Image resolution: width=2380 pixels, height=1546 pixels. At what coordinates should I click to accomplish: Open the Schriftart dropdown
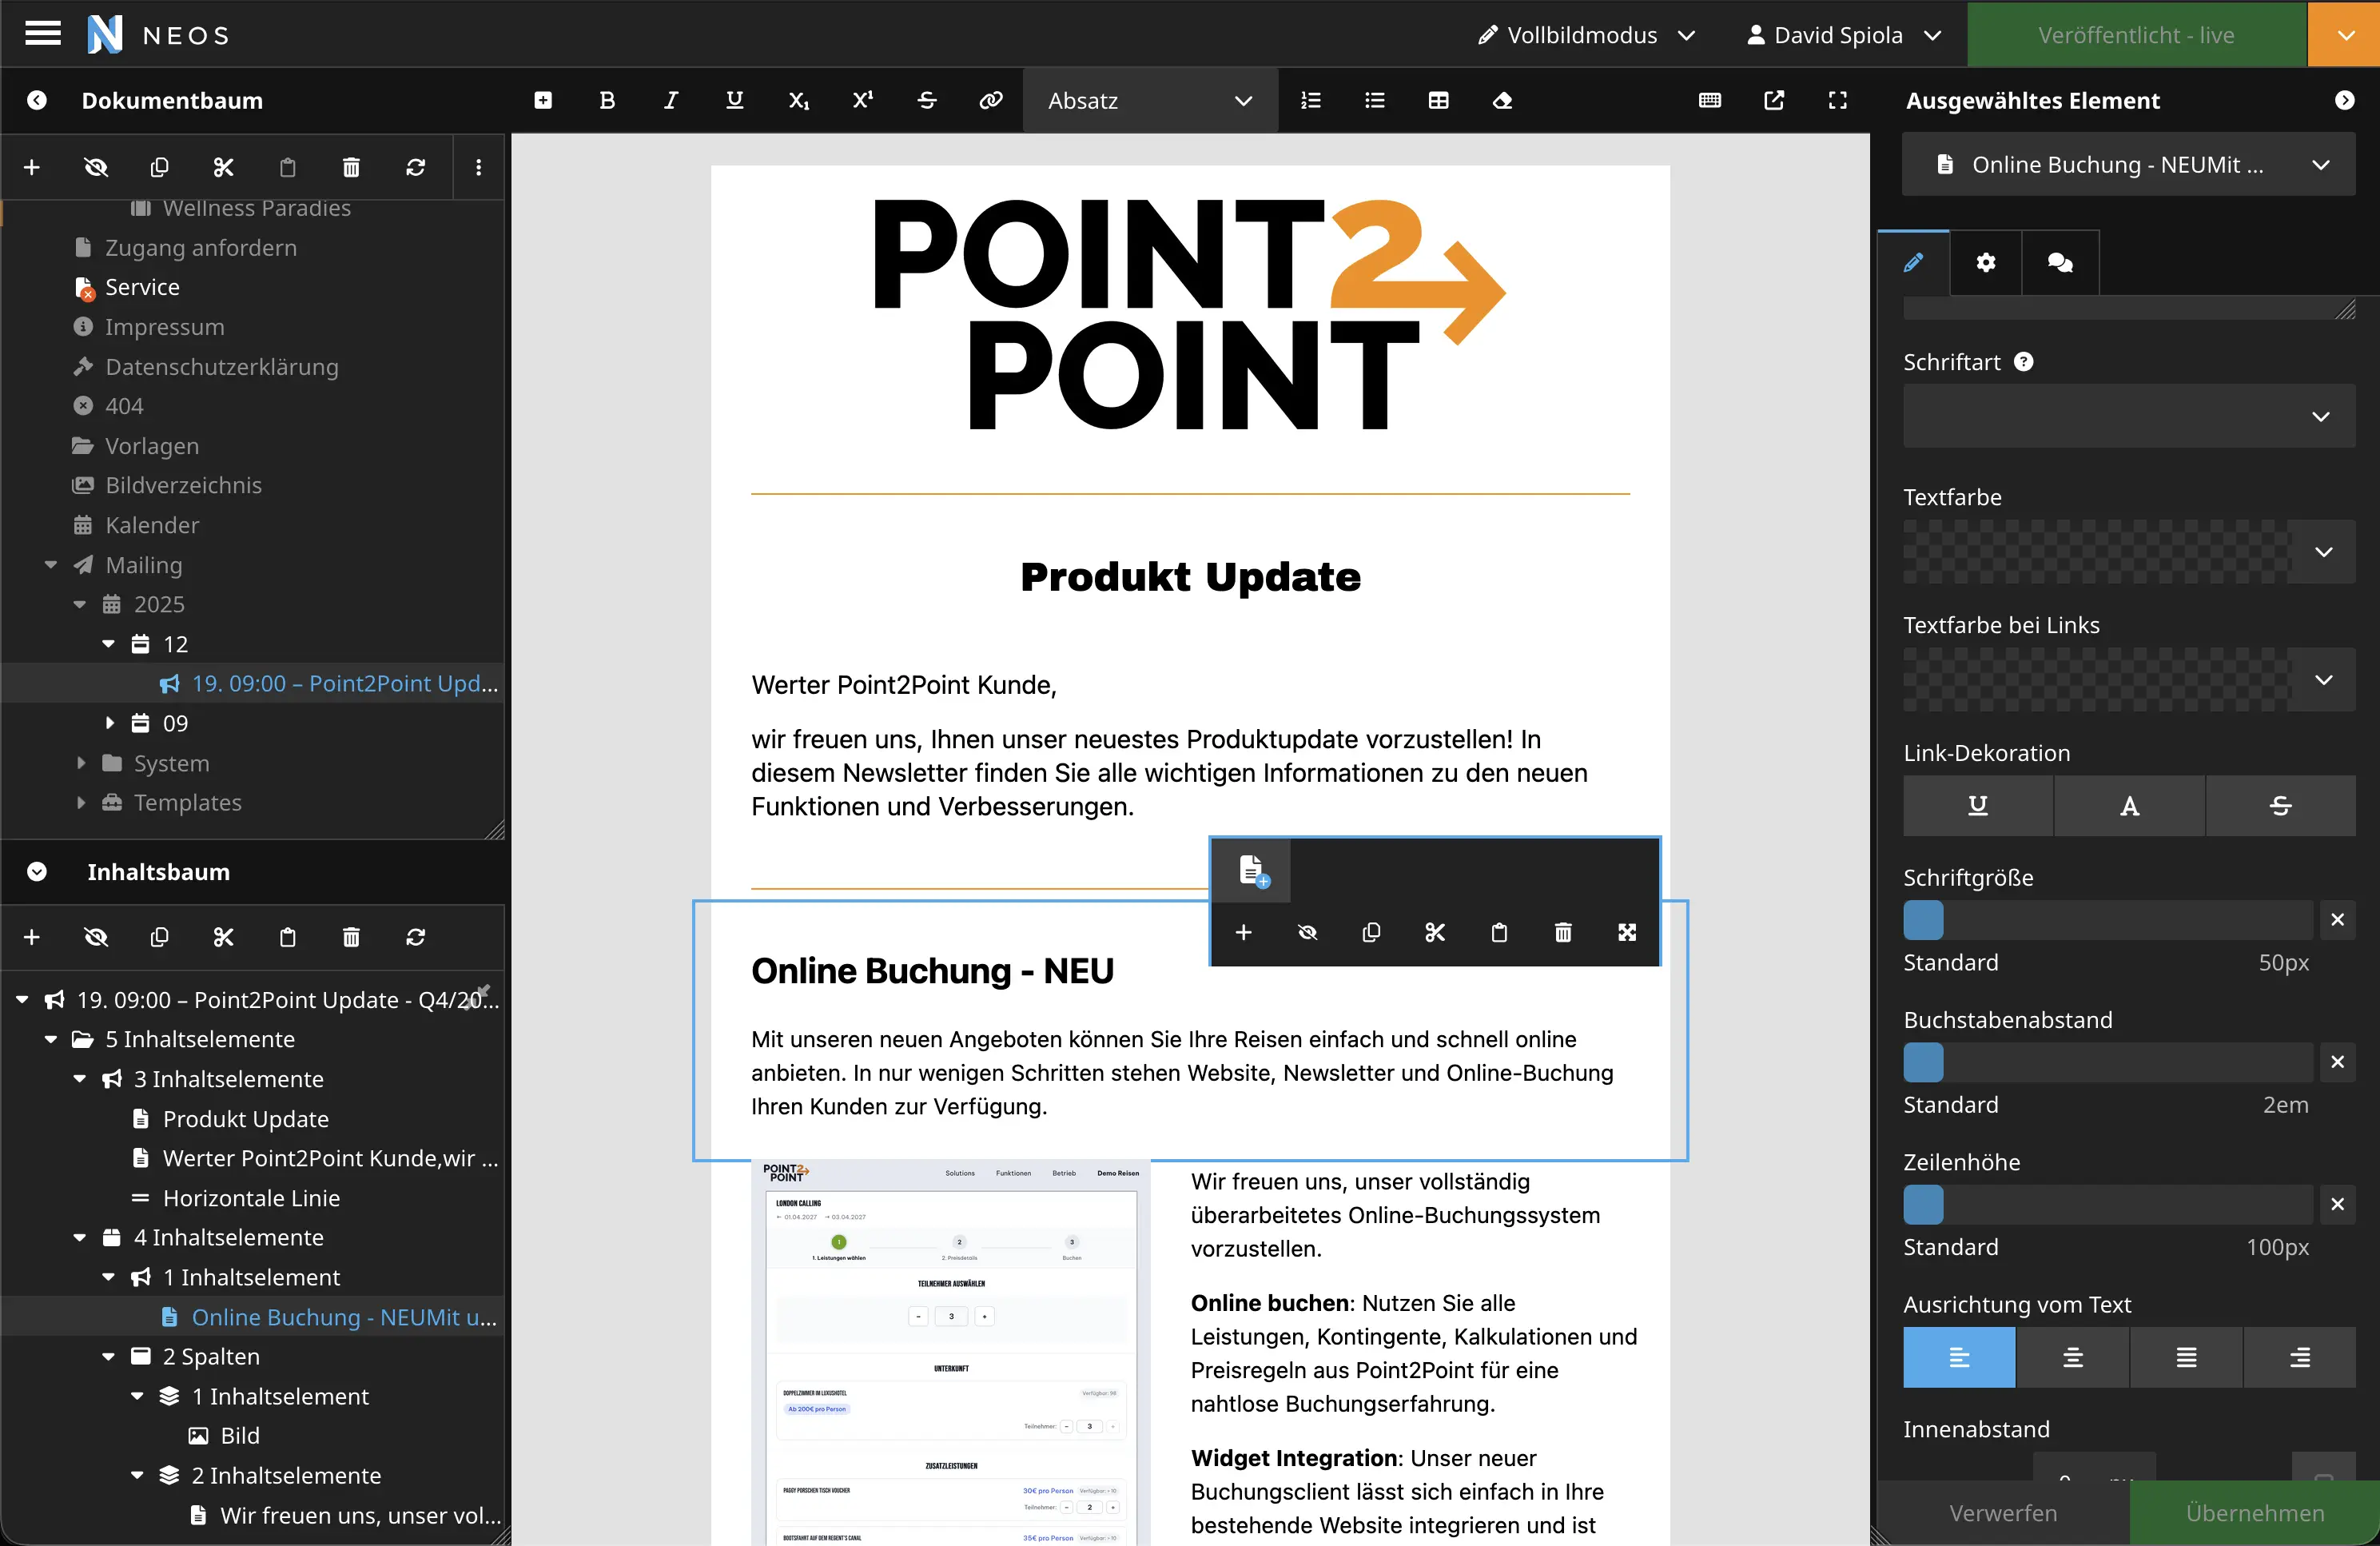tap(2128, 416)
